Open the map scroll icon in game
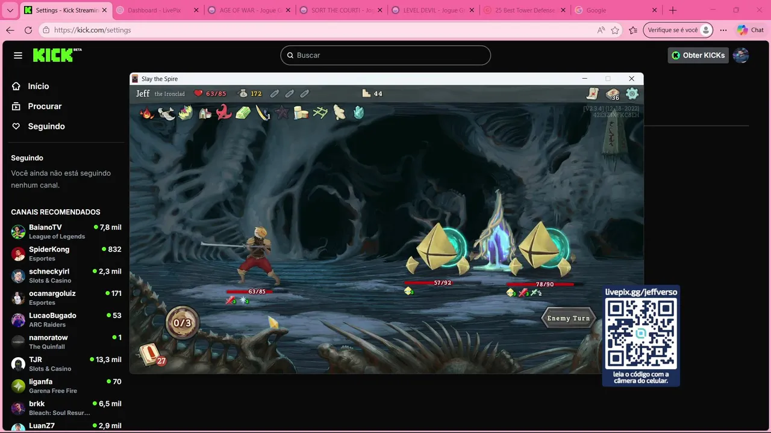771x433 pixels. [593, 93]
